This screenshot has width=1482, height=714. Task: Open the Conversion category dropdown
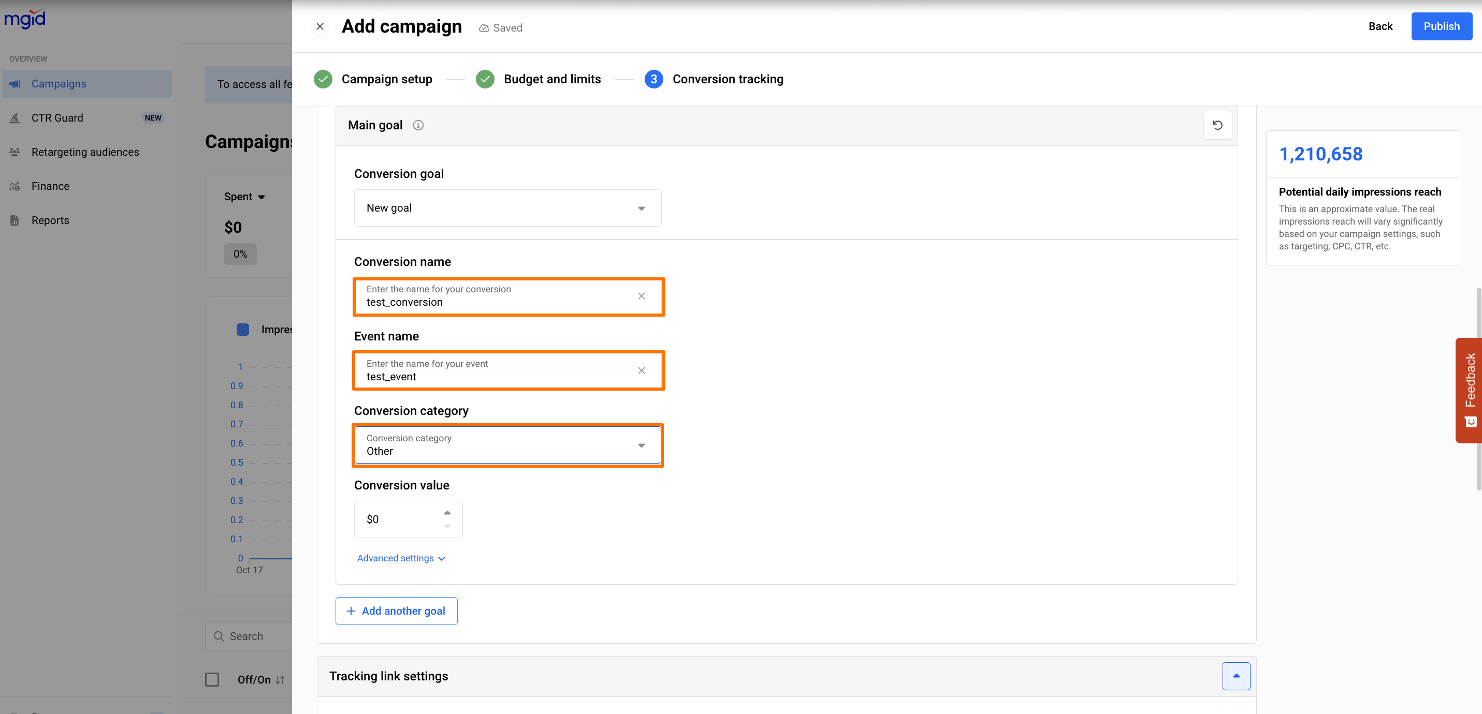507,445
